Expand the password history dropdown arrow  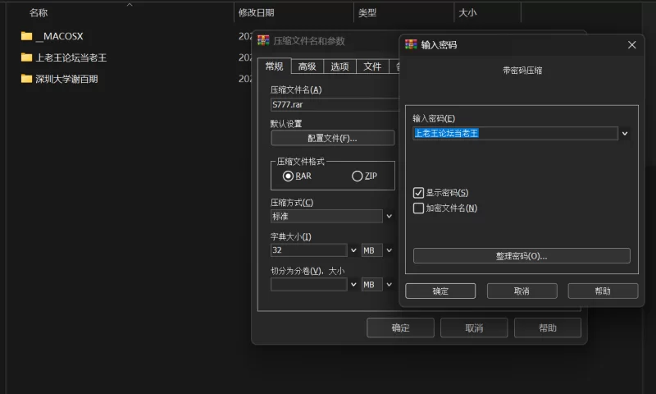coord(625,133)
